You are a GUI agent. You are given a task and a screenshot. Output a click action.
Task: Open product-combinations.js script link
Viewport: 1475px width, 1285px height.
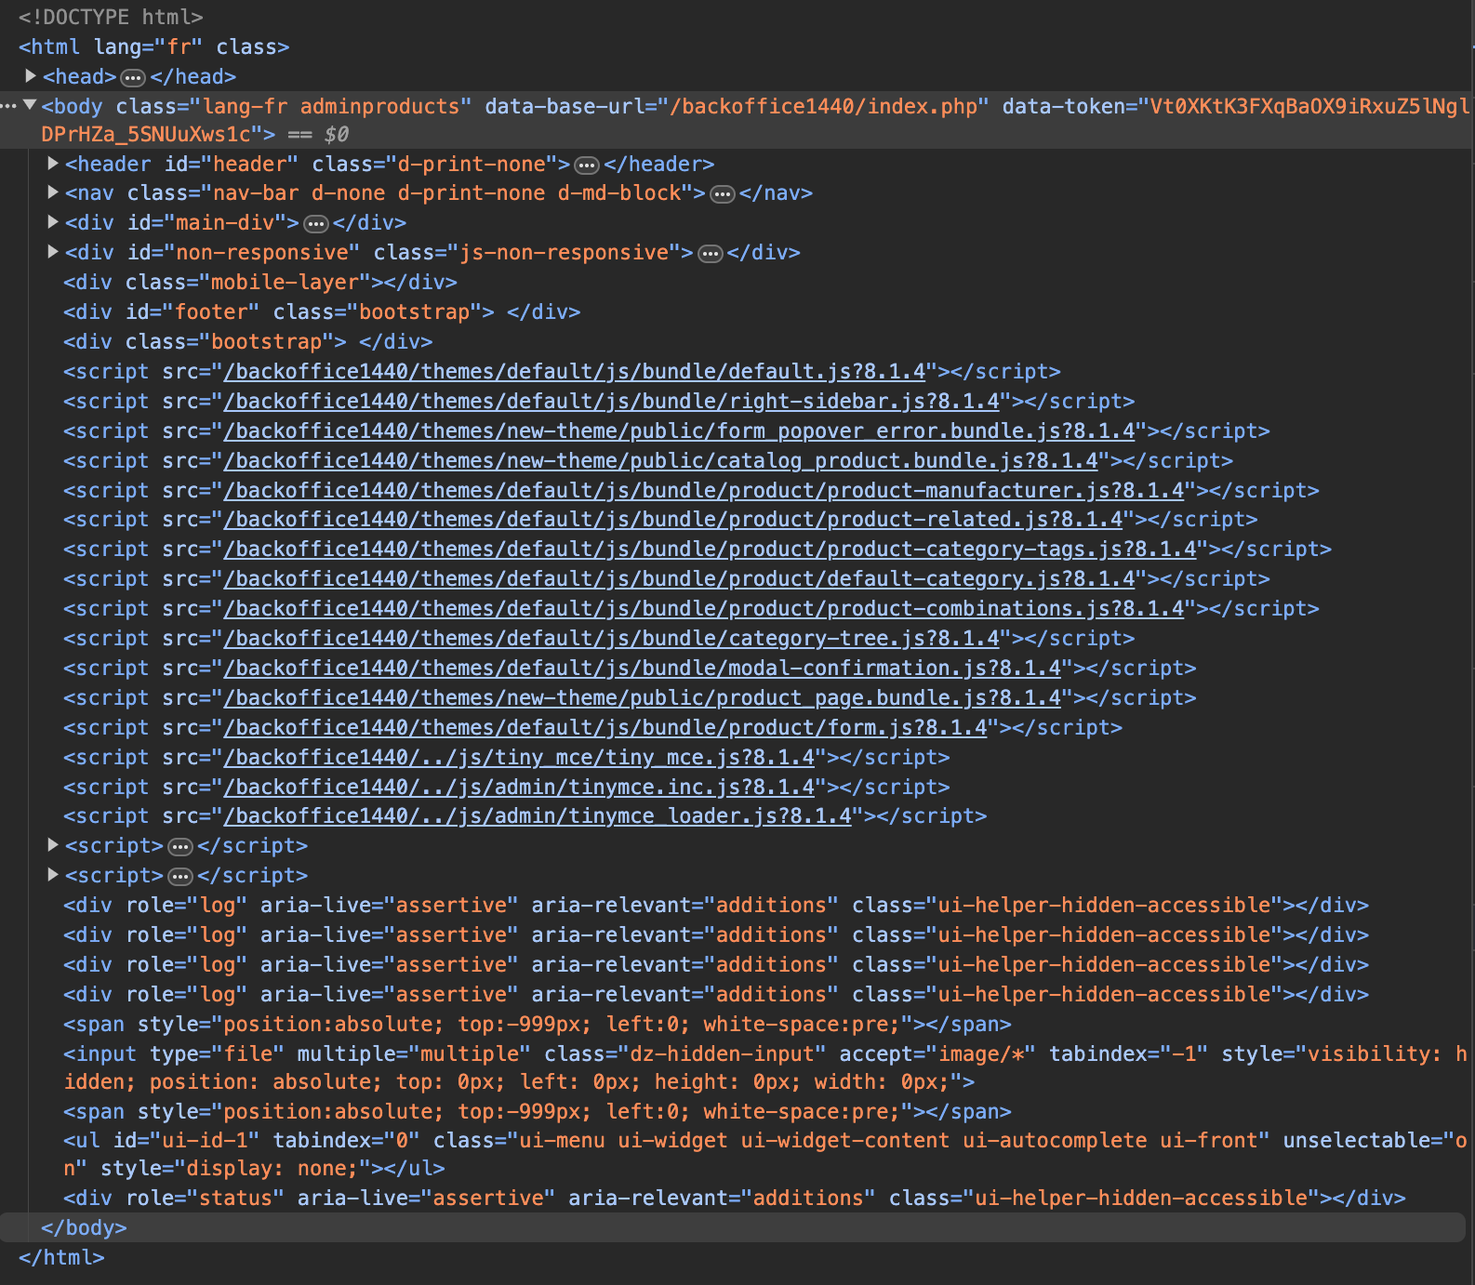coord(704,608)
